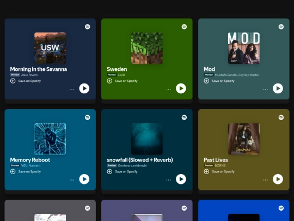294x221 pixels.
Task: Click Preview badge on Mod card
Action: pos(209,75)
